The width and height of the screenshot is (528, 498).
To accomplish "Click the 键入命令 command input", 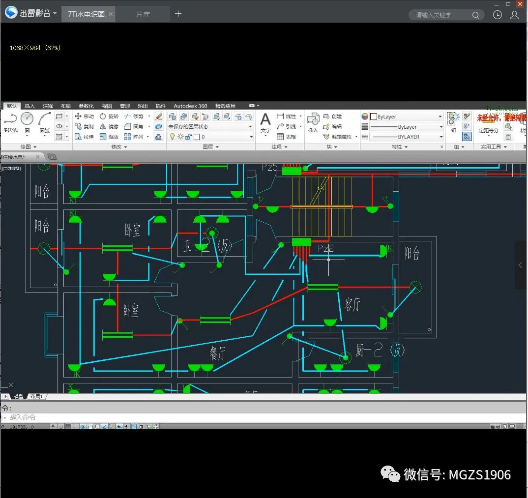I will click(263, 417).
